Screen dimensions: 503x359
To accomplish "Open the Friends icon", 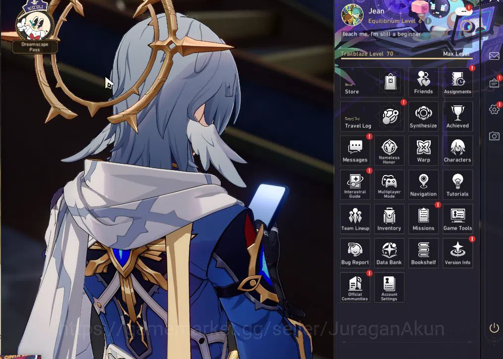I will [x=423, y=83].
